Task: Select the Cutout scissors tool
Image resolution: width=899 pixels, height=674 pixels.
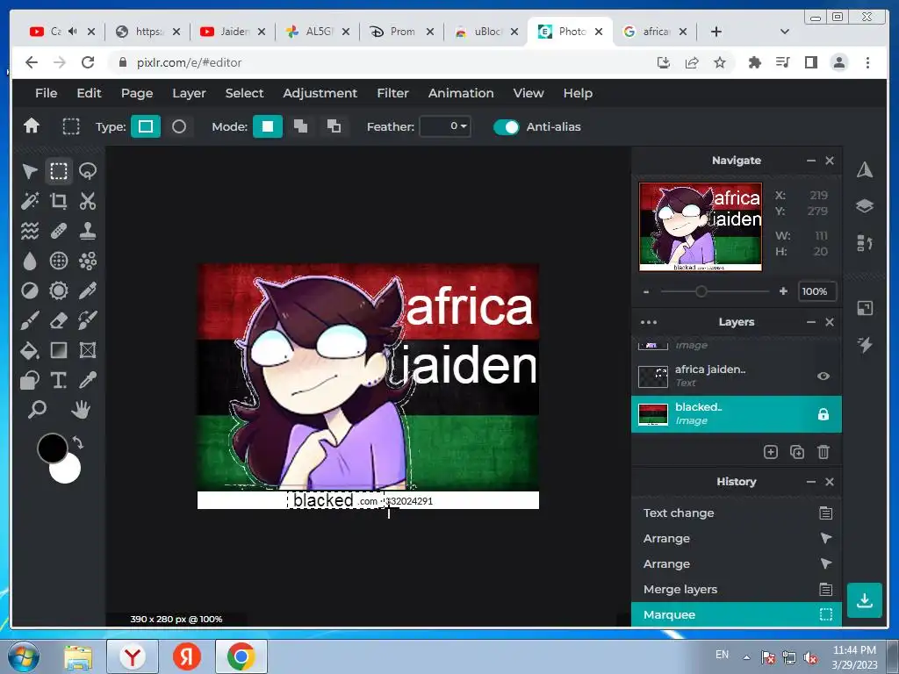Action: coord(88,201)
